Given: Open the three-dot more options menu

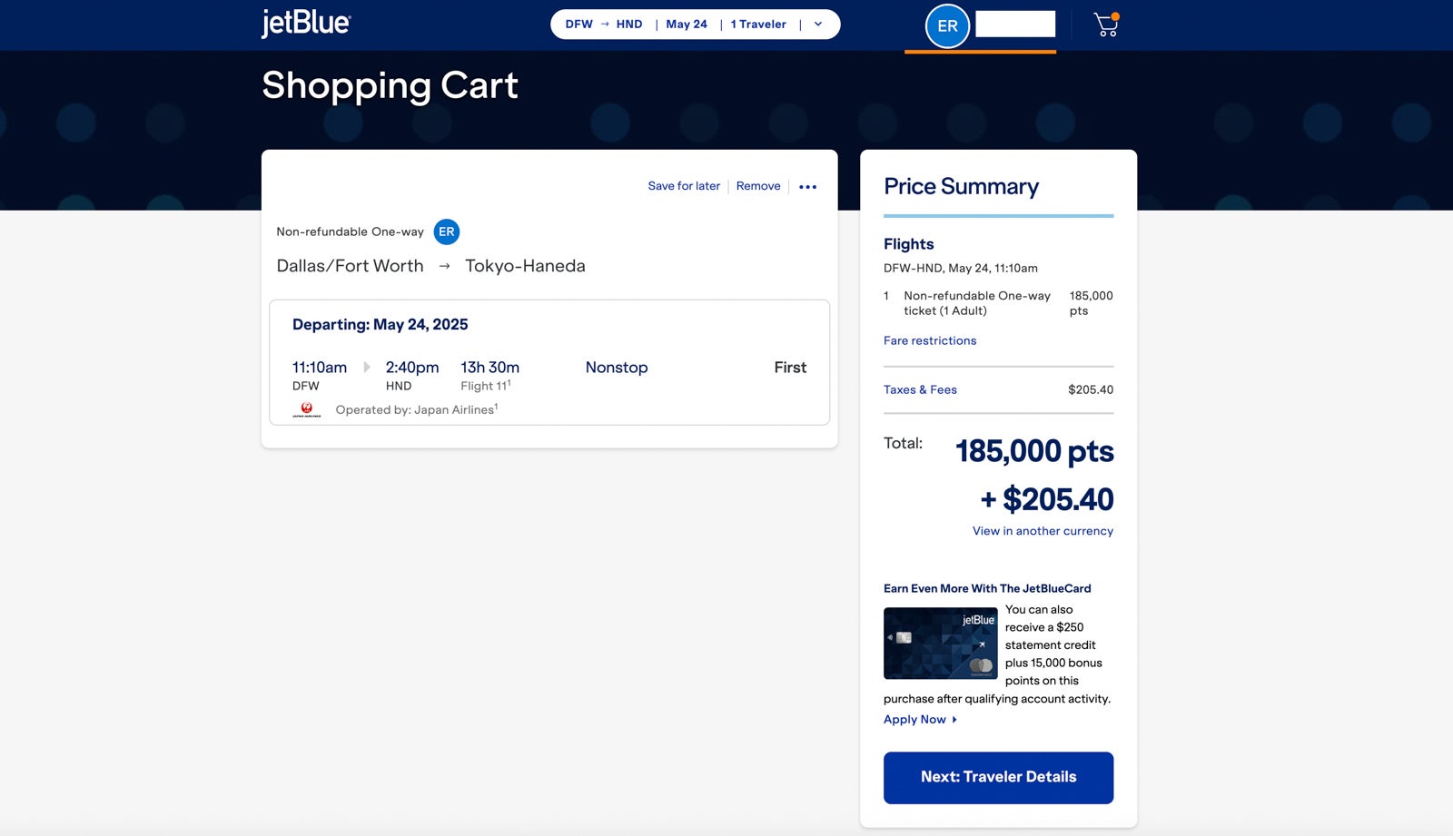Looking at the screenshot, I should coord(807,187).
